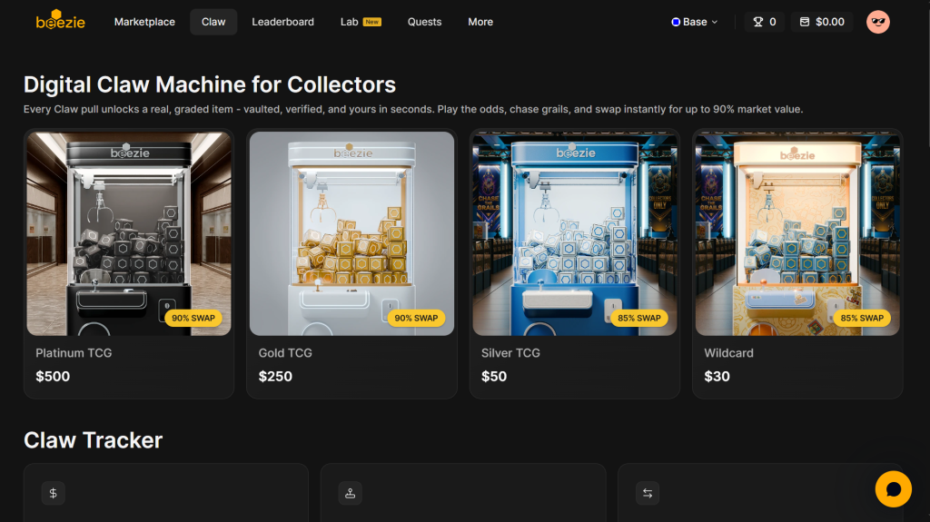The width and height of the screenshot is (930, 522).
Task: Click the Digital Claw Machine for Collectors heading
Action: [x=210, y=84]
